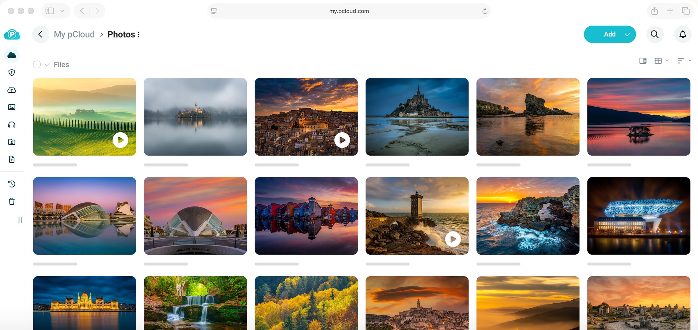Open the sort order dropdown
This screenshot has height=330, width=698.
pos(684,61)
